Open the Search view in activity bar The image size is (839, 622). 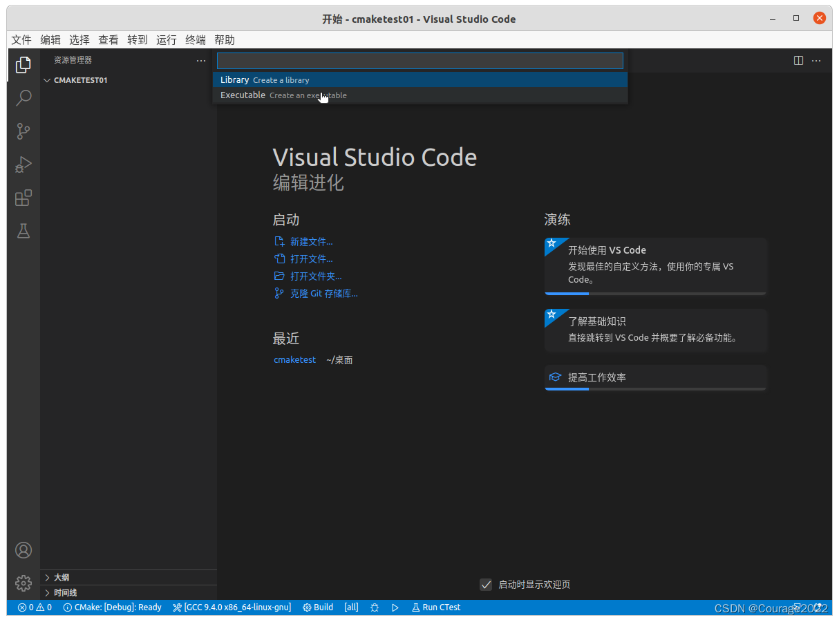(23, 97)
